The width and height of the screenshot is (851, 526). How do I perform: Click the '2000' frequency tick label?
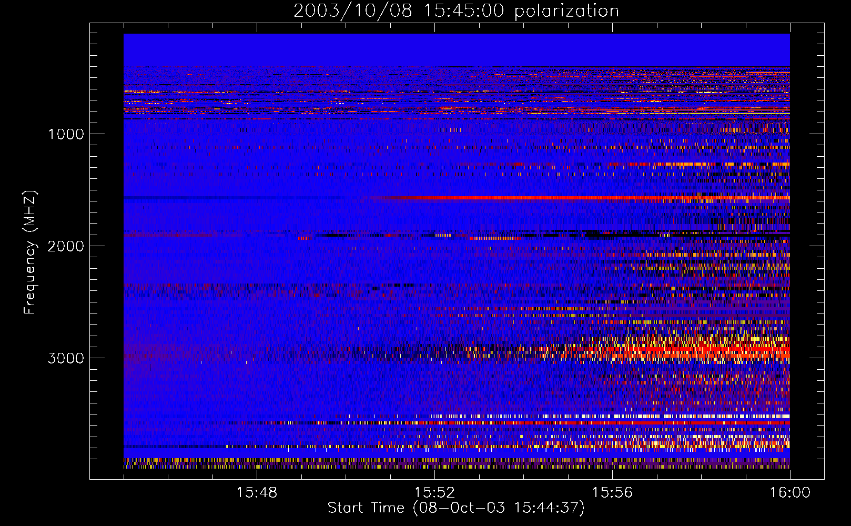pyautogui.click(x=66, y=246)
